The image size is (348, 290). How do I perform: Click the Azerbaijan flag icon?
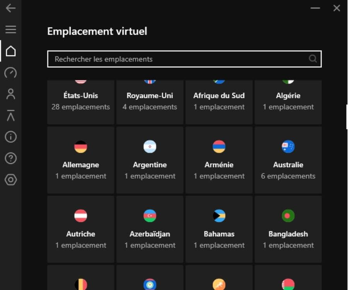150,216
